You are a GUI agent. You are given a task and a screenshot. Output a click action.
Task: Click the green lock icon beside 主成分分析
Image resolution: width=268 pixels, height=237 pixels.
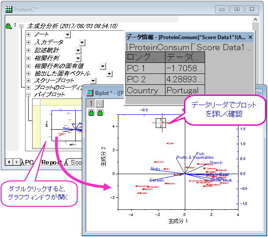pyautogui.click(x=8, y=26)
